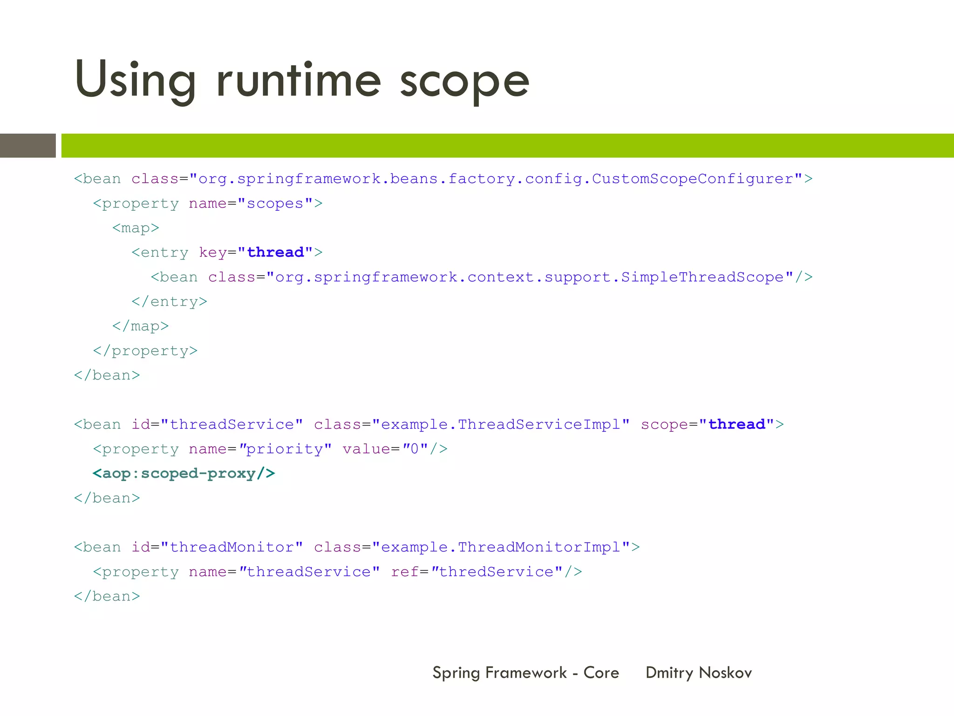Click the bold <aop:scoped-proxy/> line
This screenshot has width=954, height=716.
(184, 474)
